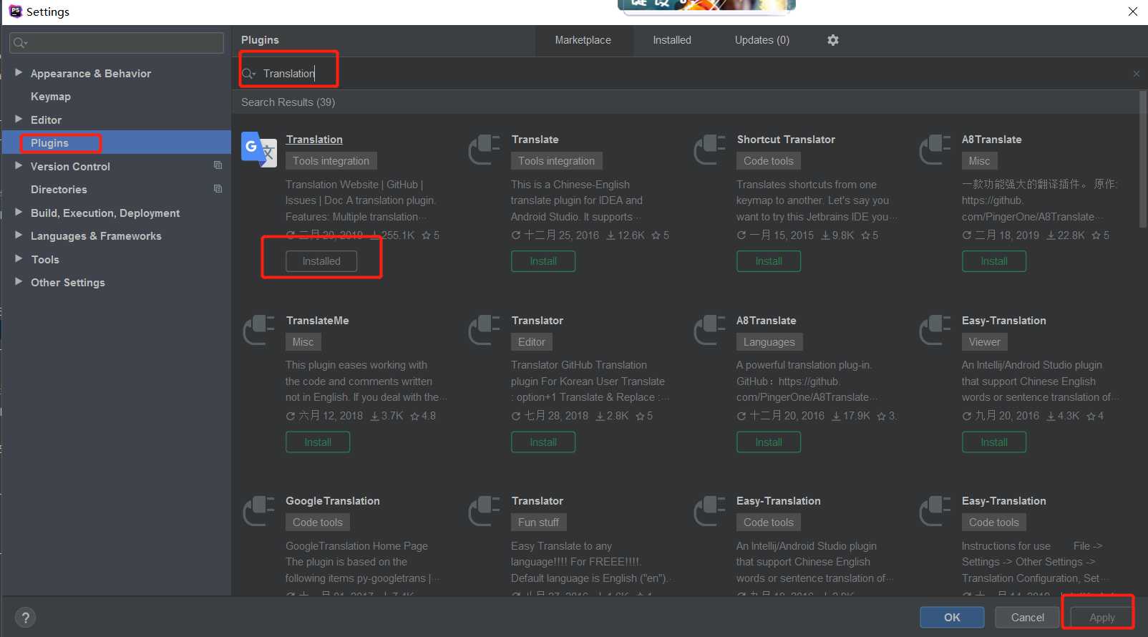Image resolution: width=1148 pixels, height=637 pixels.
Task: Install the Translator Editor plugin
Action: [x=543, y=442]
